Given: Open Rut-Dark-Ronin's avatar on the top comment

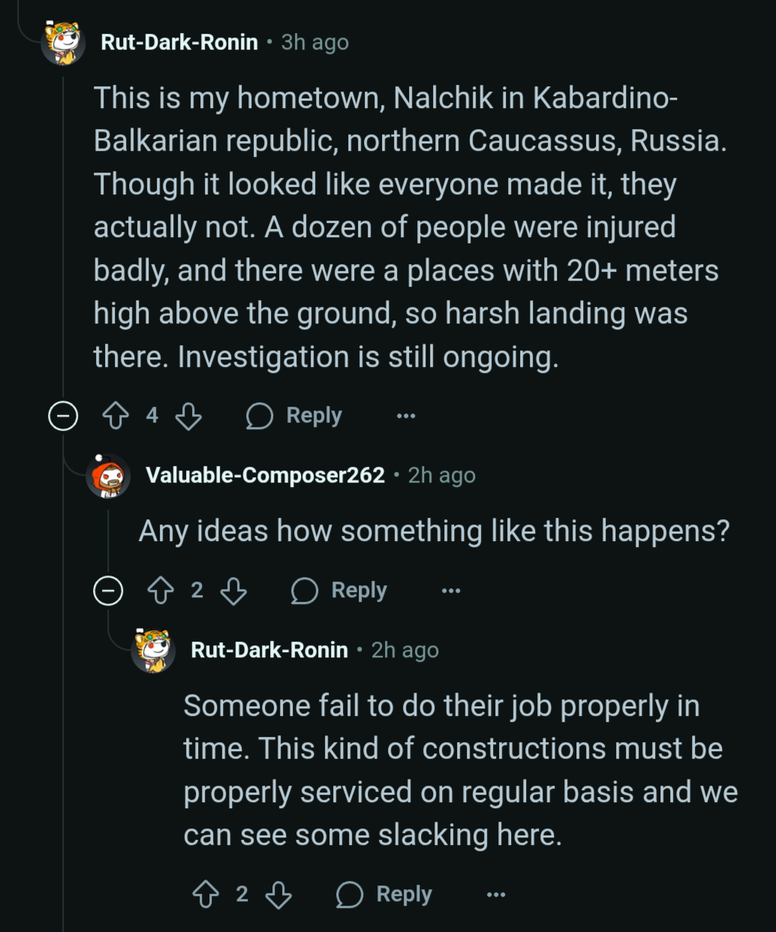Looking at the screenshot, I should pyautogui.click(x=63, y=43).
